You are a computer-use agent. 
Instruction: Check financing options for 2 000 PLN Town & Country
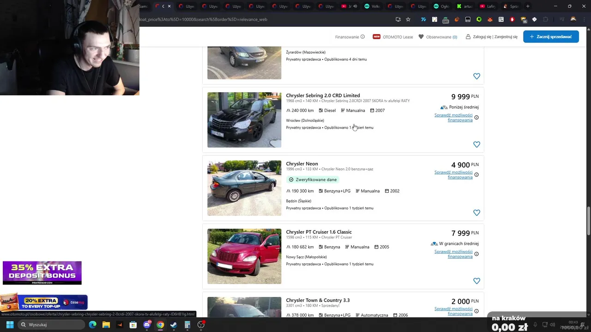tap(453, 311)
